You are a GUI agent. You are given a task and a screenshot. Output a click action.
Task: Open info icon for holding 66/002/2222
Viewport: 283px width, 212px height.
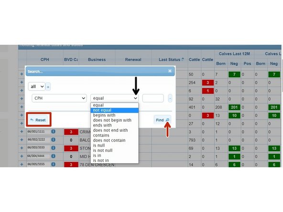(53, 139)
